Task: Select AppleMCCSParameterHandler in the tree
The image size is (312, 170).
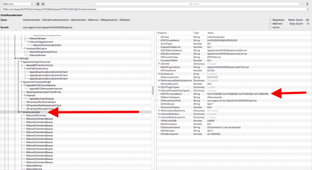Action: pyautogui.click(x=46, y=89)
